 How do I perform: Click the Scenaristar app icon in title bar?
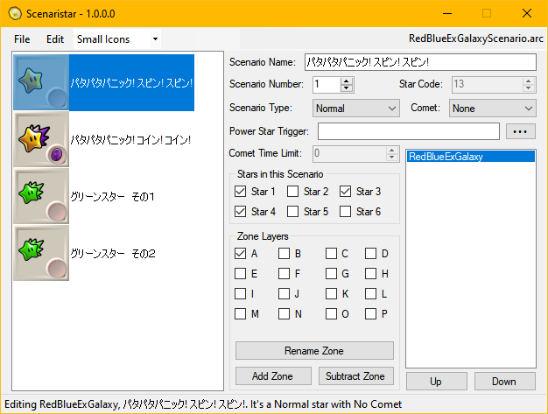click(15, 14)
